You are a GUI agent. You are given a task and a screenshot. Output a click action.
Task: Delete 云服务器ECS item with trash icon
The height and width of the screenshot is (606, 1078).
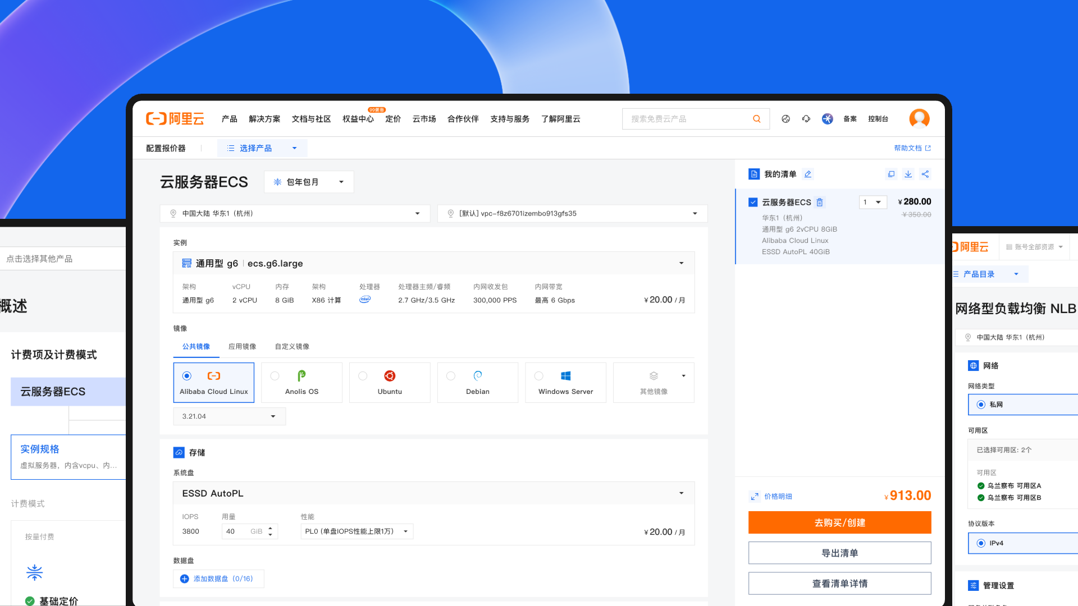coord(820,202)
